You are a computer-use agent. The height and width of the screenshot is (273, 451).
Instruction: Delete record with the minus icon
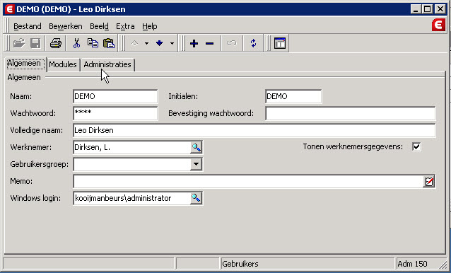[210, 43]
